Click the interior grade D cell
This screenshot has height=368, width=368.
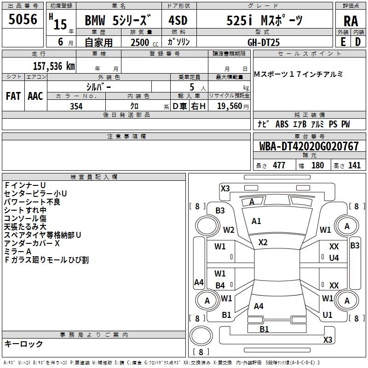point(358,41)
